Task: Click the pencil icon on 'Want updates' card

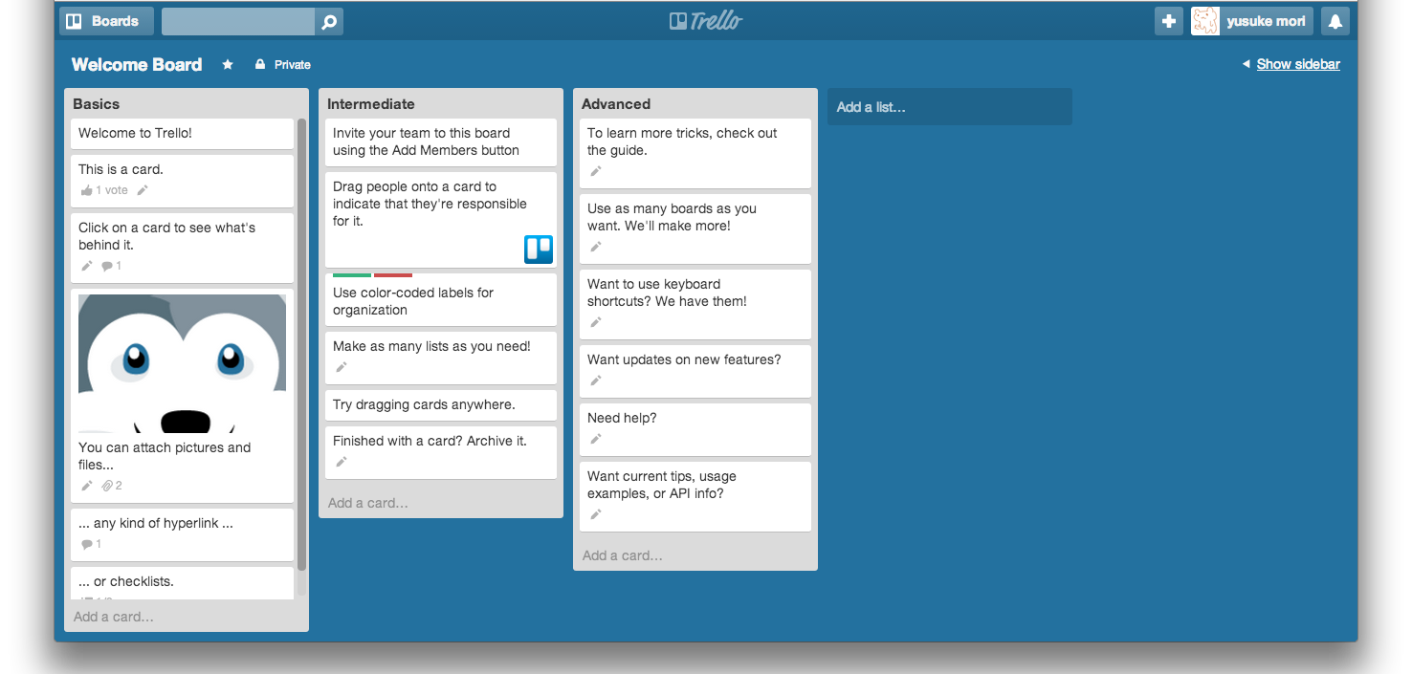Action: (x=596, y=380)
